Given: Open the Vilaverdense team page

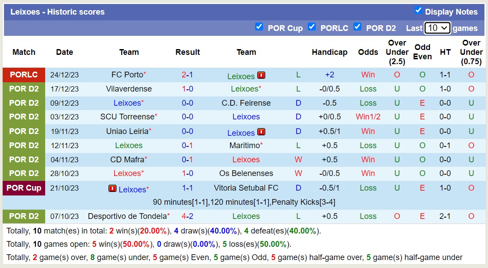Looking at the screenshot, I should click(x=128, y=89).
